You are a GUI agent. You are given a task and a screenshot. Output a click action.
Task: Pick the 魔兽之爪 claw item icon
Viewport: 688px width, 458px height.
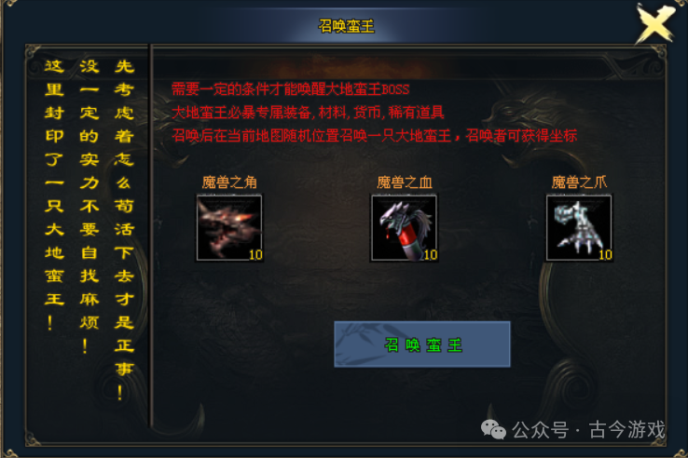[579, 228]
